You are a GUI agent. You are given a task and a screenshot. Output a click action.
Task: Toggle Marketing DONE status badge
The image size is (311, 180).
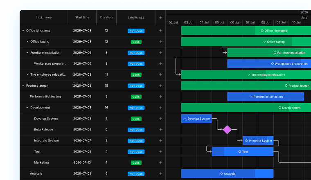pyautogui.click(x=136, y=163)
